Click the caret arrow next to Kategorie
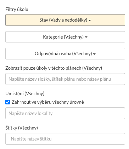 click(86, 37)
